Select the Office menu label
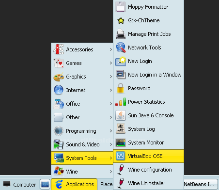This screenshot has height=190, width=219. (x=73, y=104)
